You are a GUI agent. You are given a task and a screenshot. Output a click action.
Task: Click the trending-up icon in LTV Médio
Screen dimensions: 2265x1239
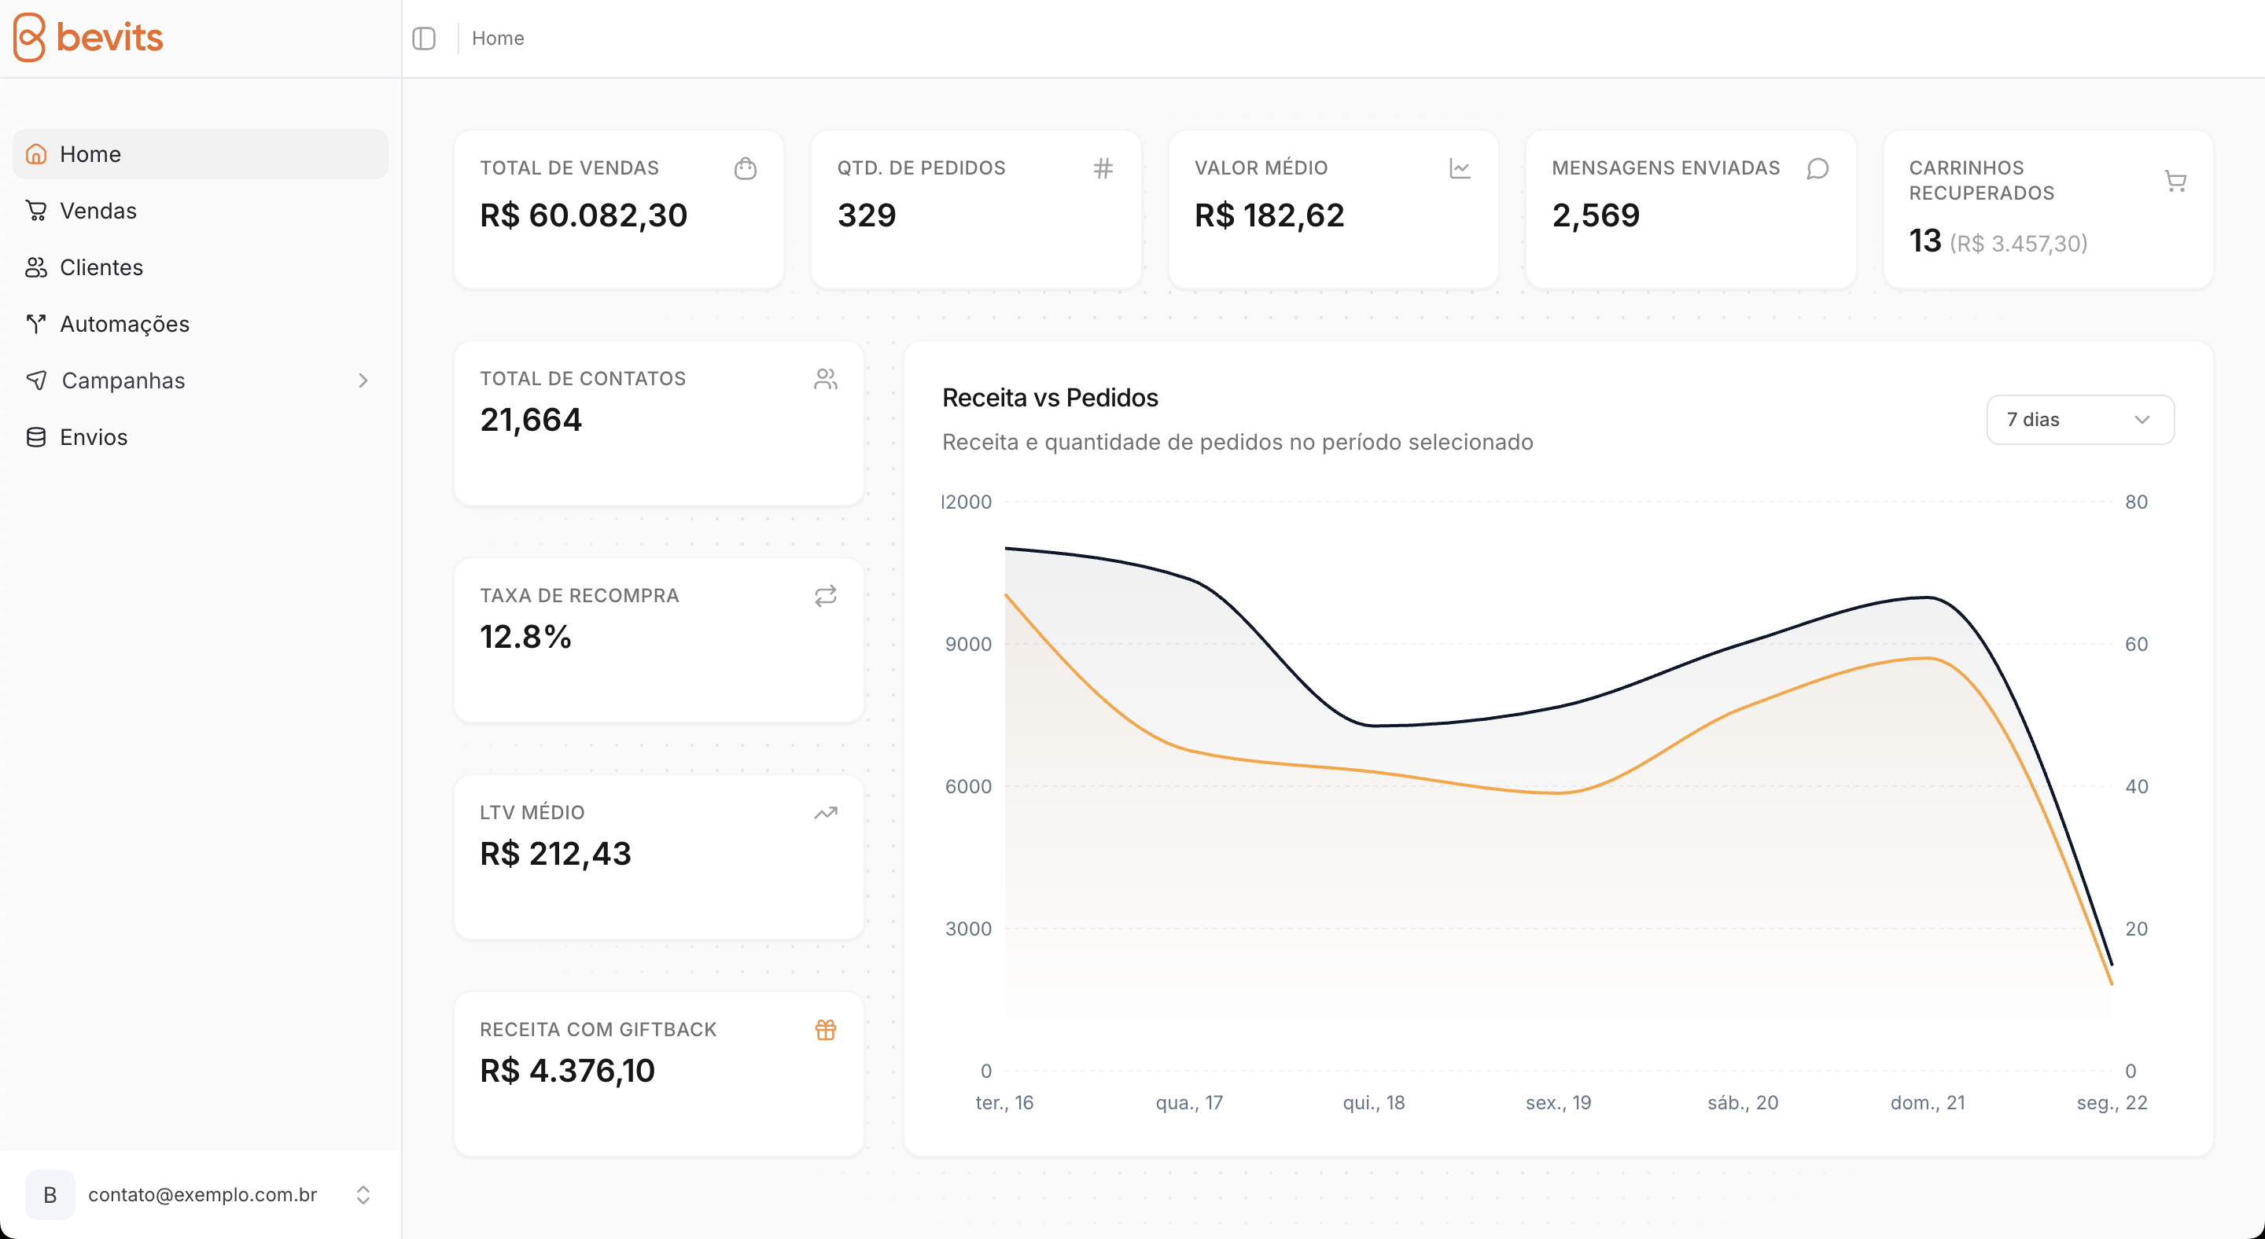[x=825, y=813]
